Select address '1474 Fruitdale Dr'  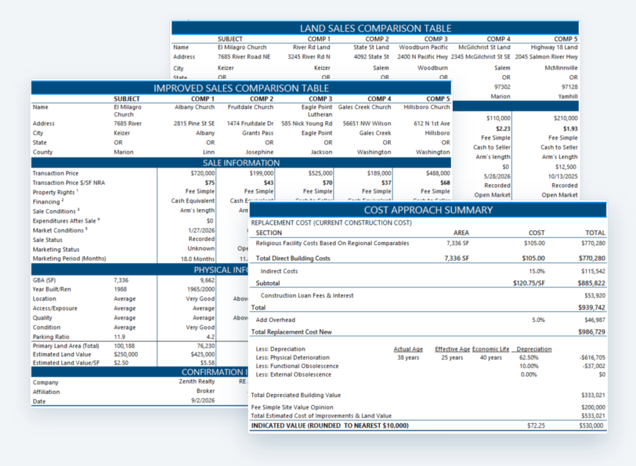point(250,123)
